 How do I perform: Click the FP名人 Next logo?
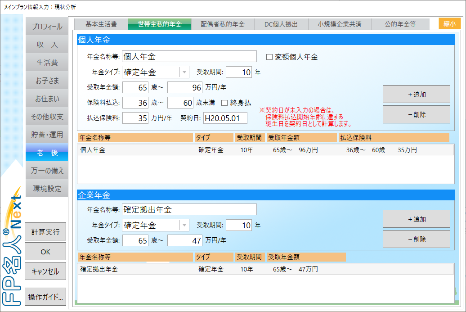coord(12,248)
